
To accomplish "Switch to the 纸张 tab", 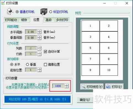I will pyautogui.click(x=24, y=20).
